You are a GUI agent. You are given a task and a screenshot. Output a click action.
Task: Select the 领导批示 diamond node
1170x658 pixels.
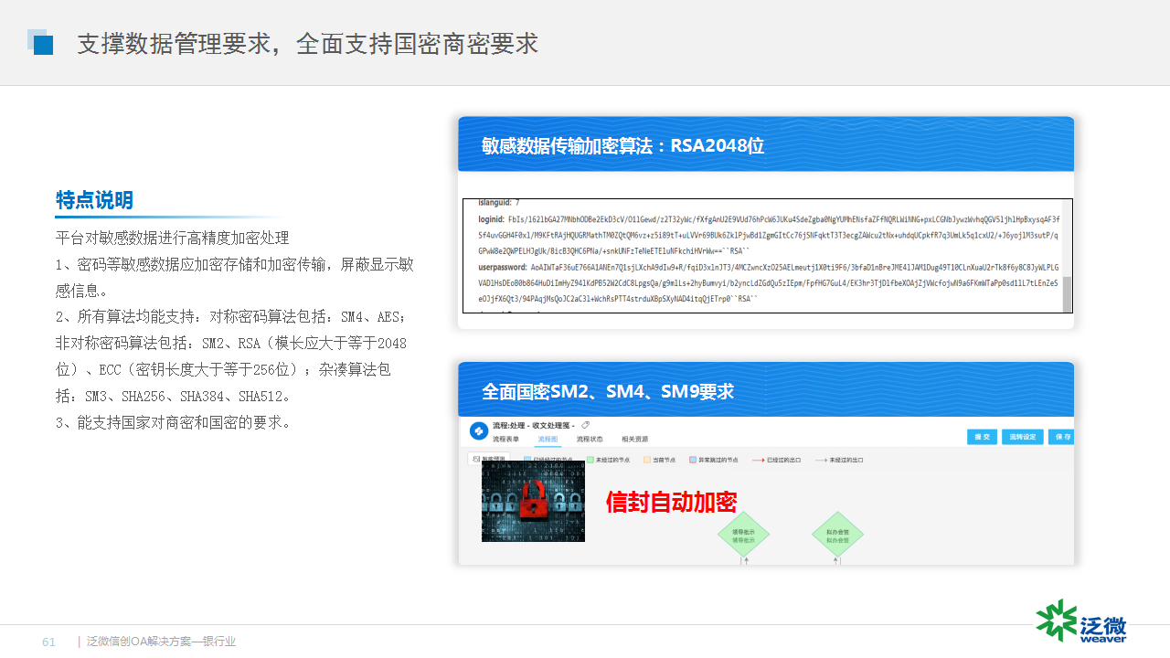(x=743, y=536)
